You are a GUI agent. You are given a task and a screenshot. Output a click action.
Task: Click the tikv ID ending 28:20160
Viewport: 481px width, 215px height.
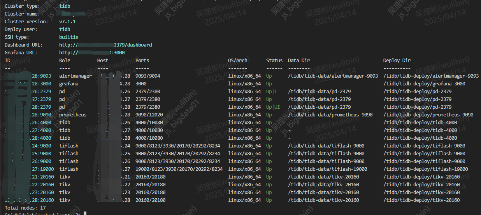tap(30, 200)
